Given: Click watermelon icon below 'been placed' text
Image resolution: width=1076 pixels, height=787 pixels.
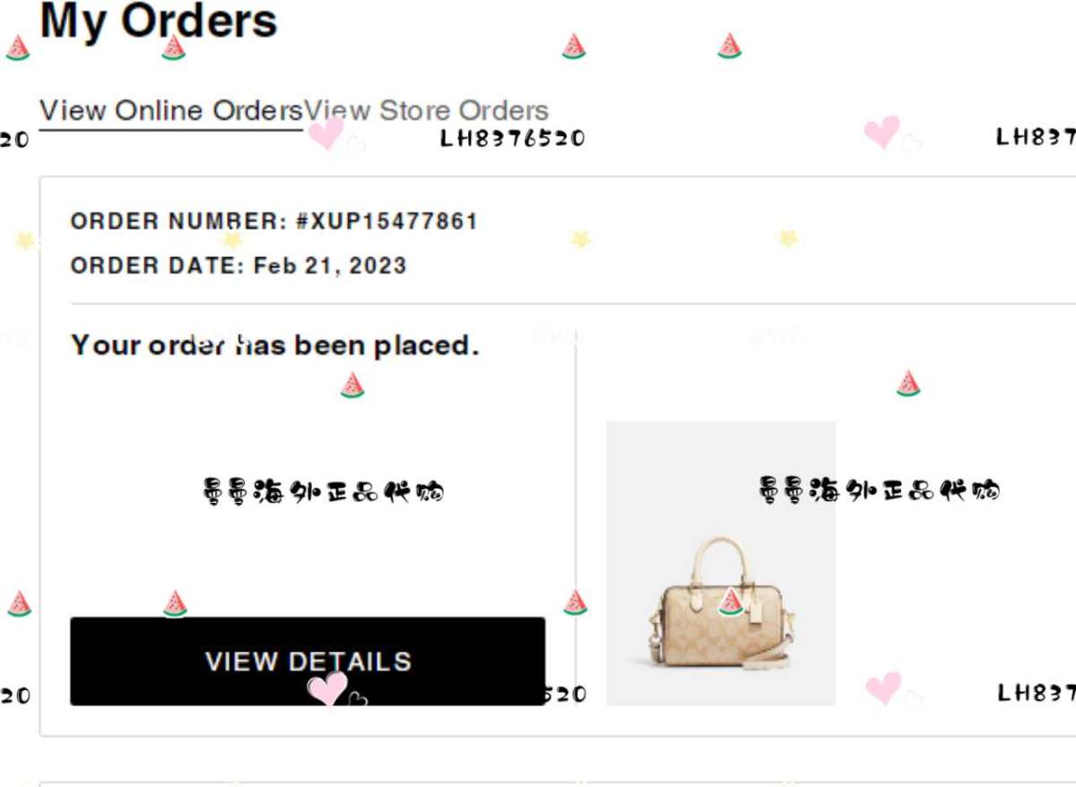Looking at the screenshot, I should (352, 385).
